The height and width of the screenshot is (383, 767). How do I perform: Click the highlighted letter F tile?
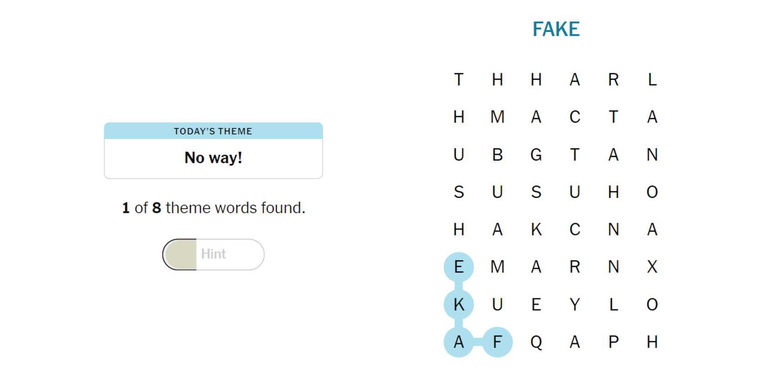[x=497, y=342]
